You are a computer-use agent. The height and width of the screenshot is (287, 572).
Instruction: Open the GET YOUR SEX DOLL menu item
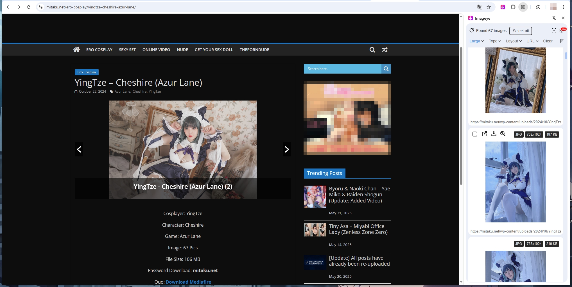click(214, 50)
